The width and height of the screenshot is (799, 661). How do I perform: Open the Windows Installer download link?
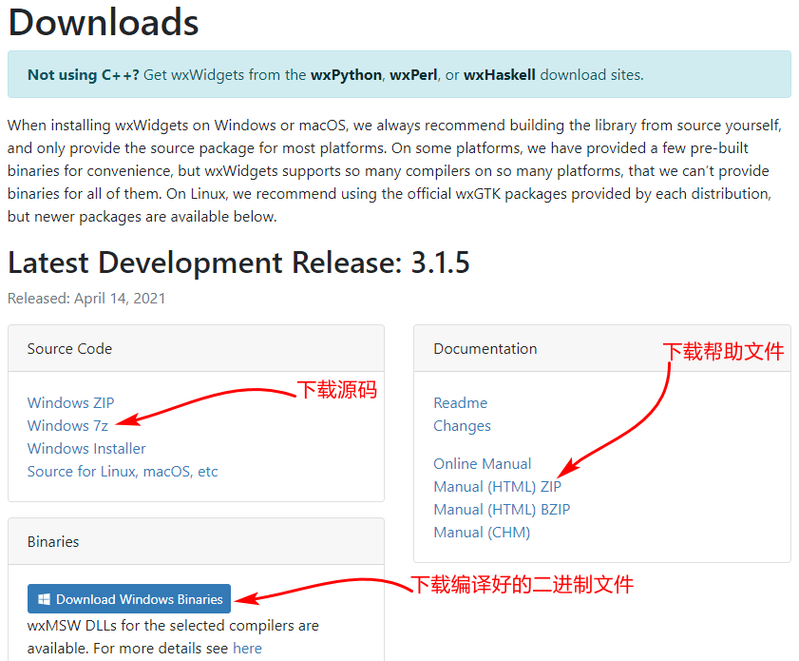(86, 448)
